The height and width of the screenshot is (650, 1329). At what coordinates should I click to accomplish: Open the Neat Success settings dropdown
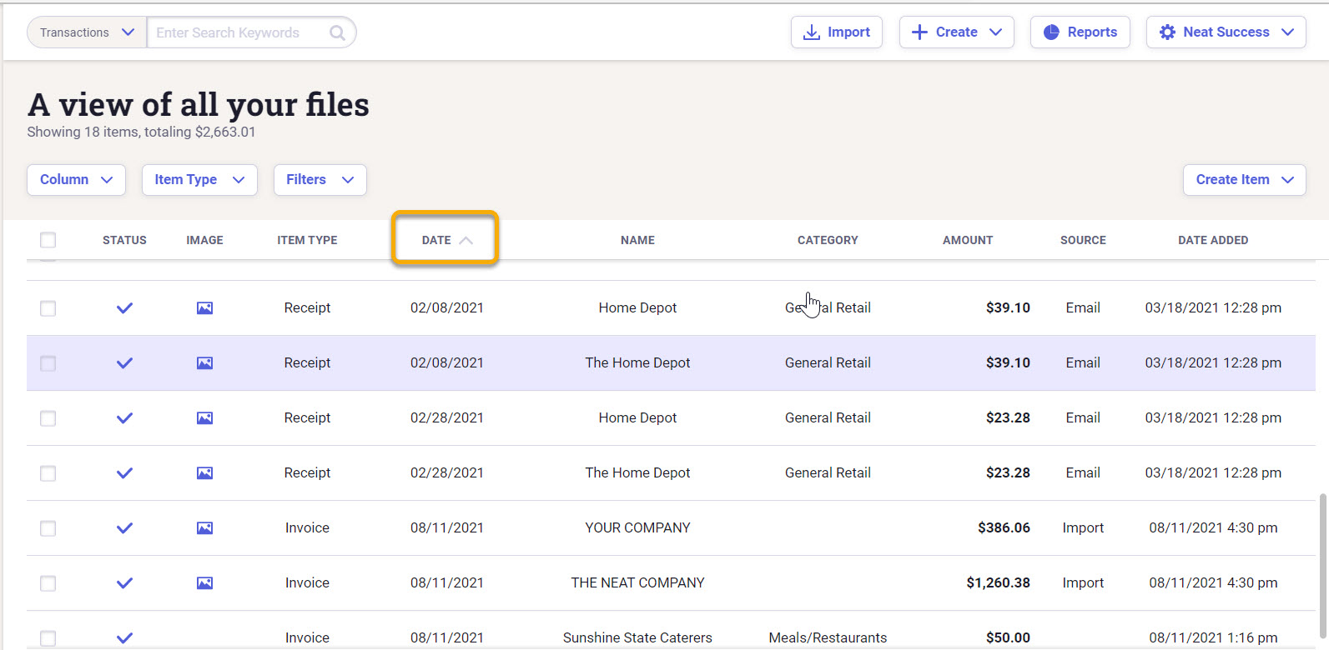click(x=1226, y=32)
